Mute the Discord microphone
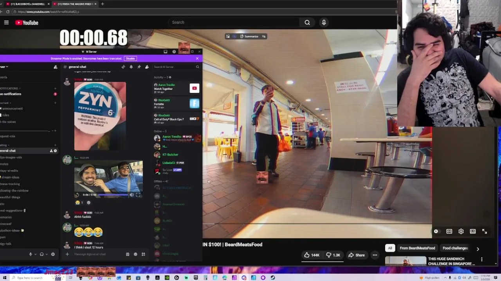Screen dimensions: 501x281 (31, 254)
